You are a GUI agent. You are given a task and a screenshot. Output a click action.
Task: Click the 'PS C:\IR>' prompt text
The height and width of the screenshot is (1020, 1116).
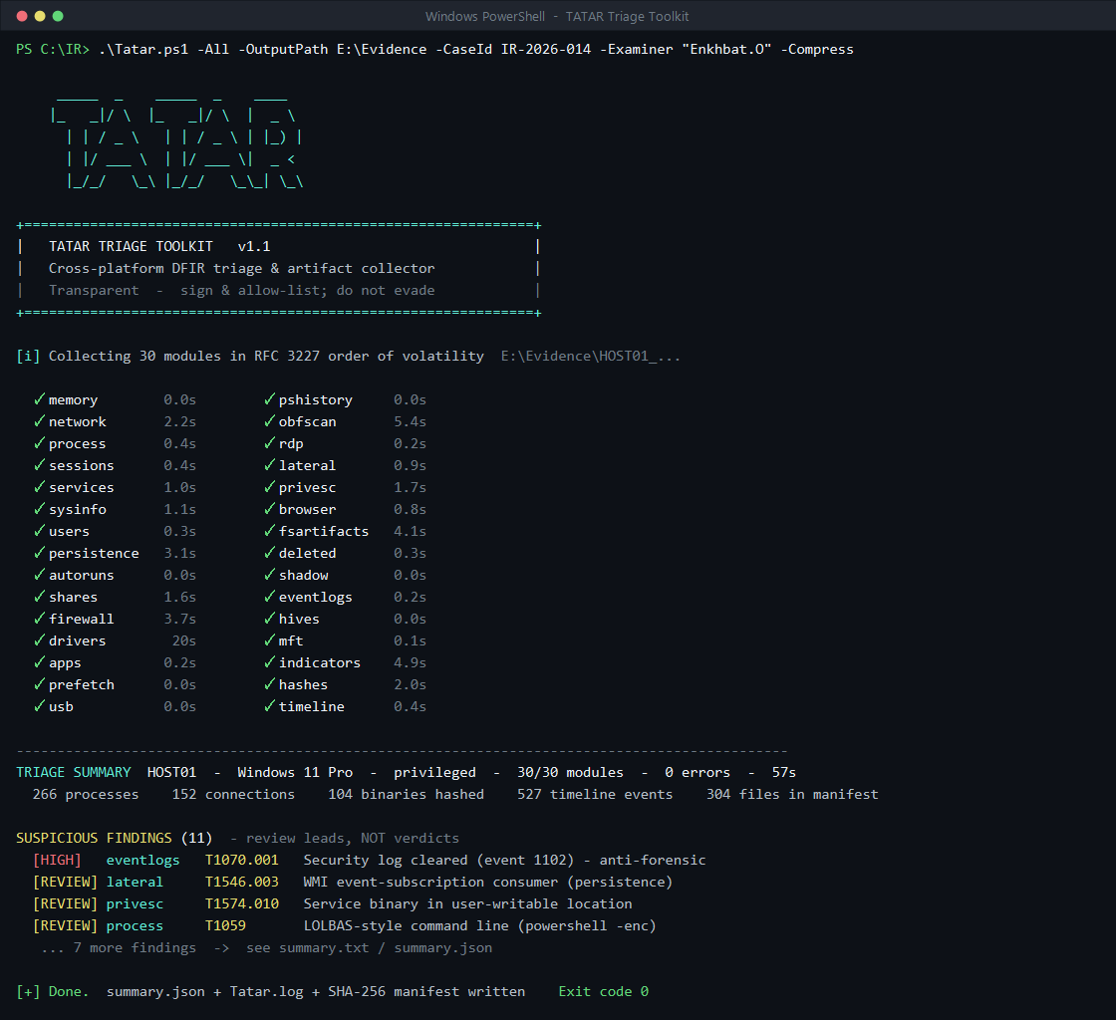pos(53,49)
